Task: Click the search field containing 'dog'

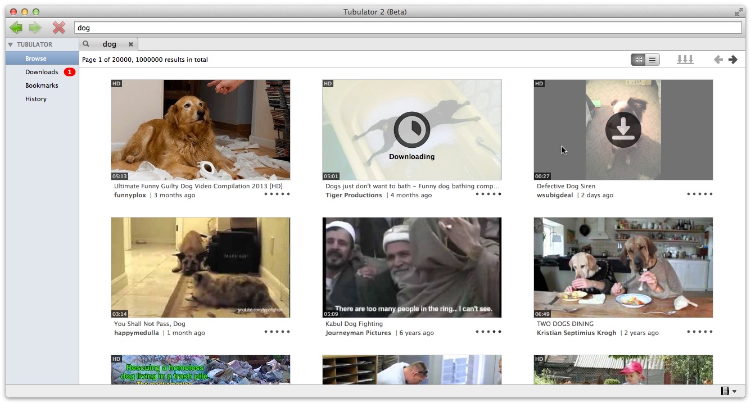Action: point(408,28)
